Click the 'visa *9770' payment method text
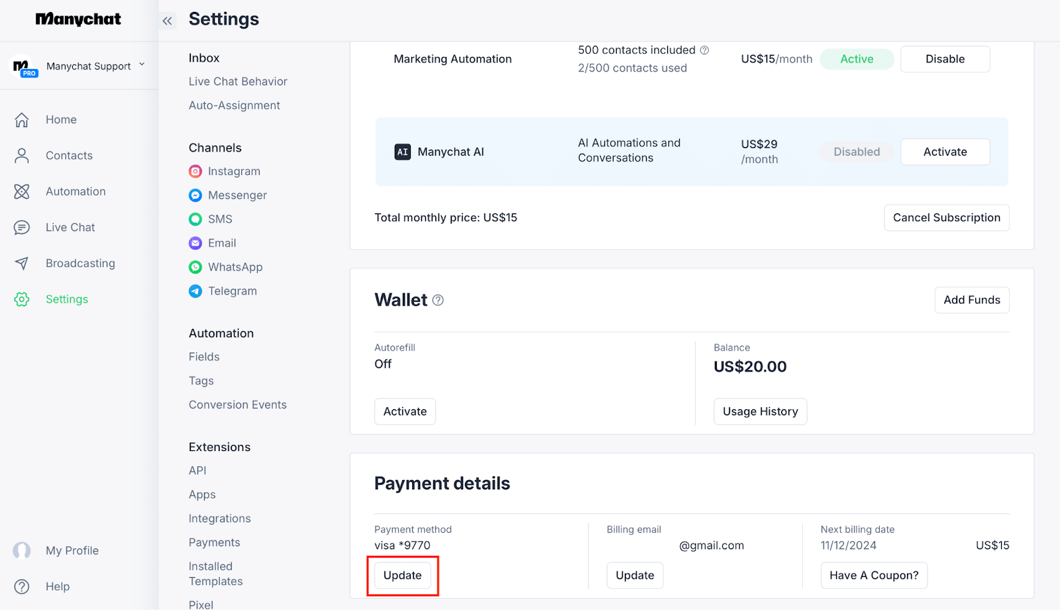Screen dimensions: 1060x610 [x=402, y=546]
